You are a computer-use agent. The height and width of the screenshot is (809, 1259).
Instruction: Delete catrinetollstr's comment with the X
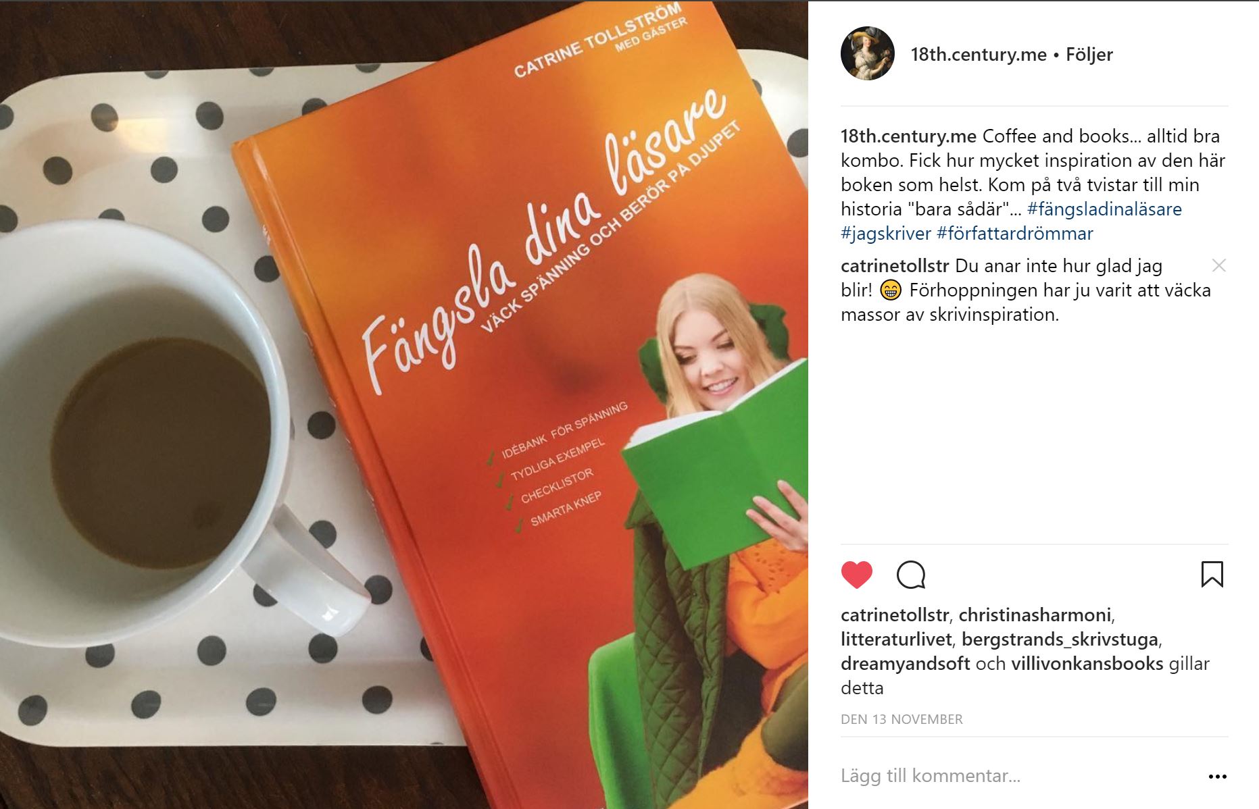(x=1218, y=265)
